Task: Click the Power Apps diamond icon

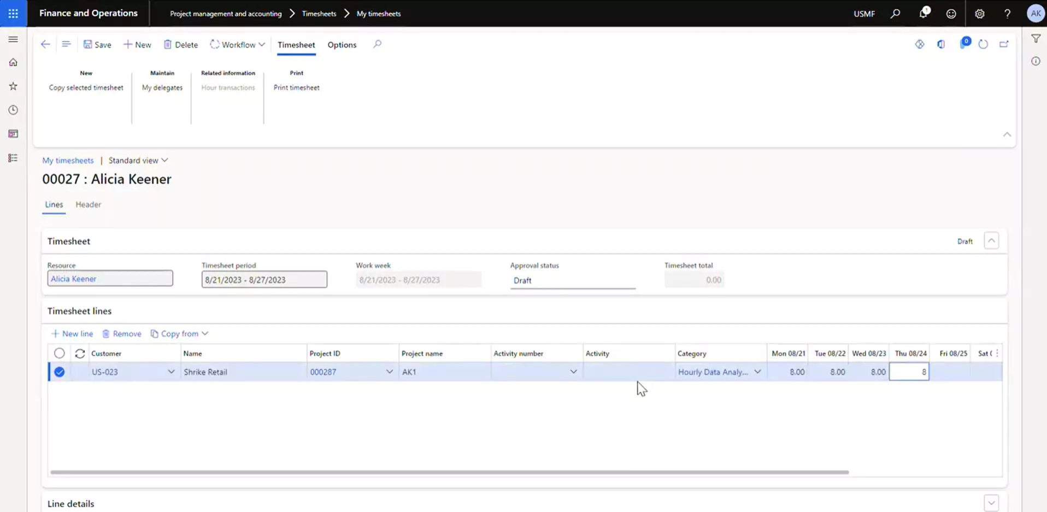Action: coord(920,44)
